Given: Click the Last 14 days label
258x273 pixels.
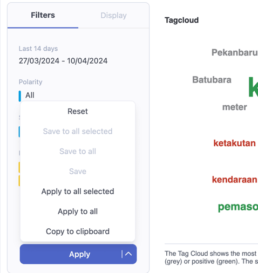Looking at the screenshot, I should [x=38, y=49].
